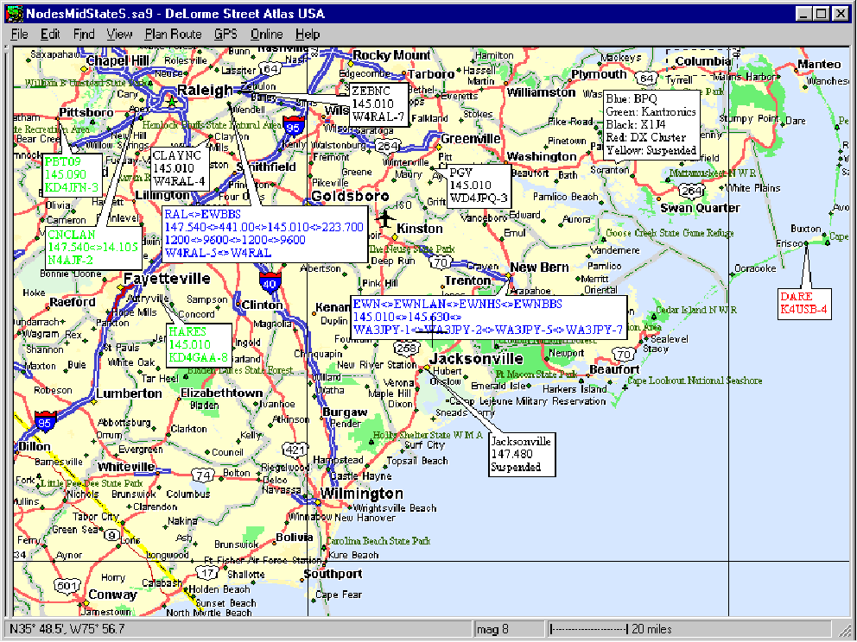The width and height of the screenshot is (857, 642).
Task: Click the US 70 shield near Beaufort
Action: (623, 355)
